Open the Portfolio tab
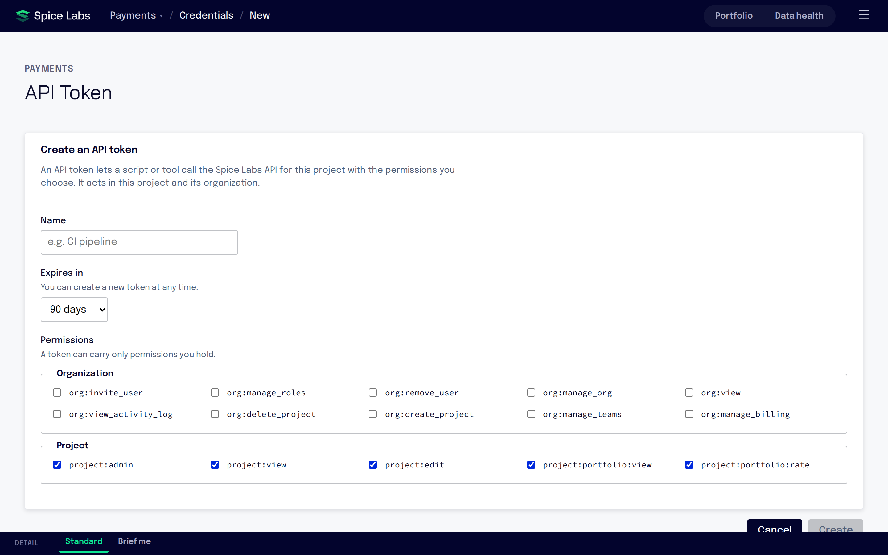 pyautogui.click(x=734, y=16)
